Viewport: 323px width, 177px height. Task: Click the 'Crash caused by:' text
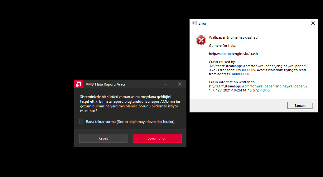(x=222, y=62)
